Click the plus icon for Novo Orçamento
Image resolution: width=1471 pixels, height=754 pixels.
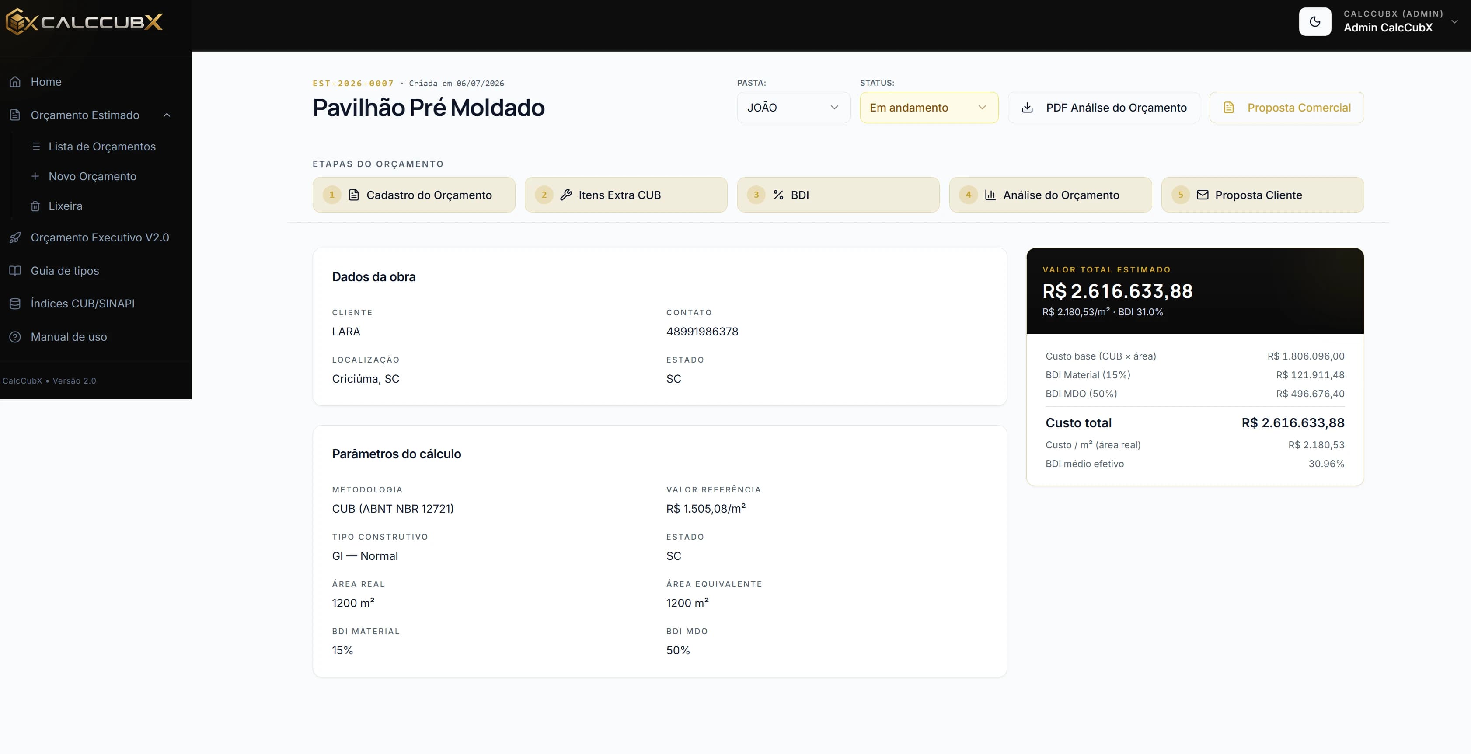pyautogui.click(x=35, y=176)
